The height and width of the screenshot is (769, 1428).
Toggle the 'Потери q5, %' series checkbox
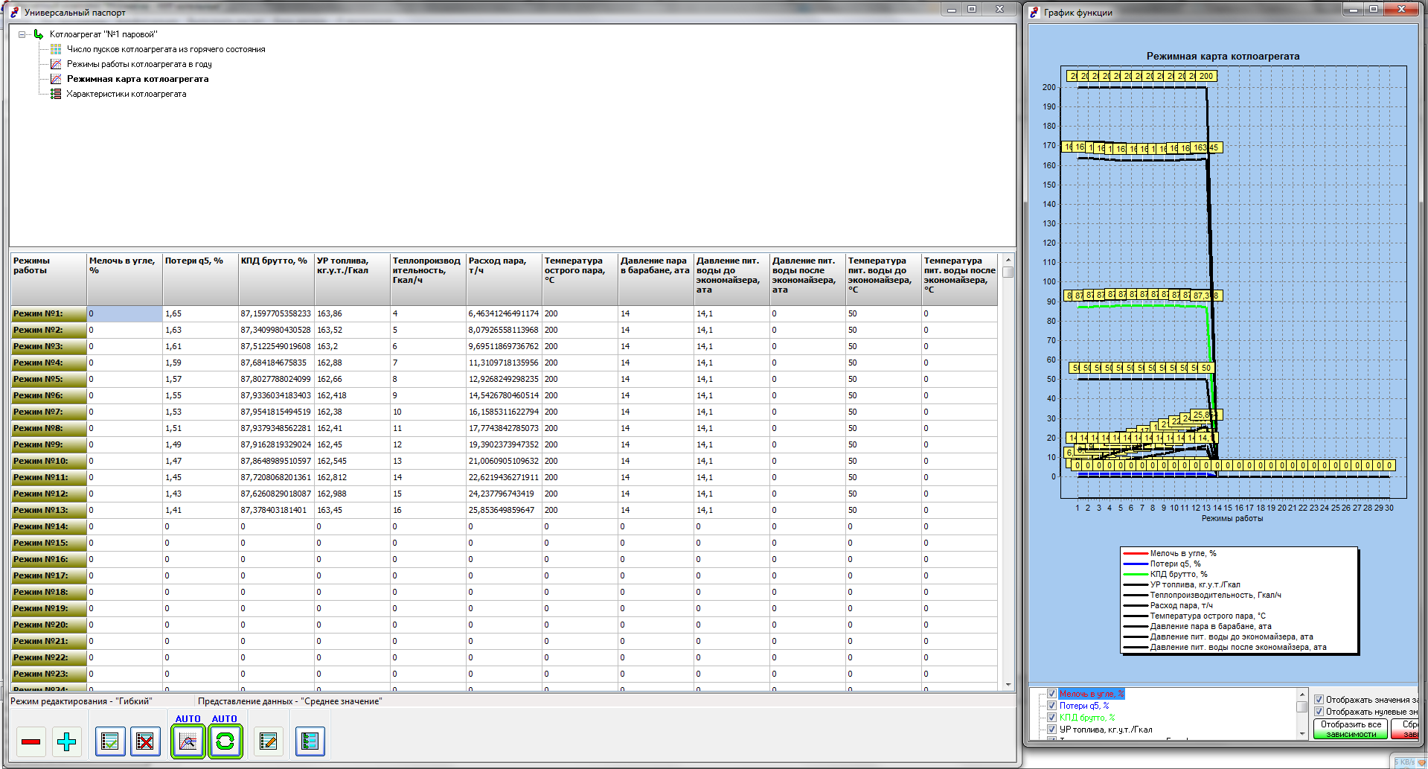click(x=1051, y=706)
